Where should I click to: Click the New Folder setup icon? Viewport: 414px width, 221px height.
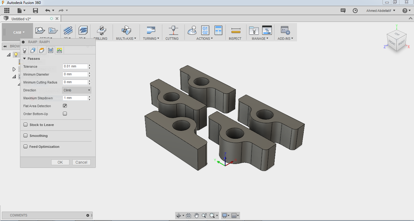53,30
